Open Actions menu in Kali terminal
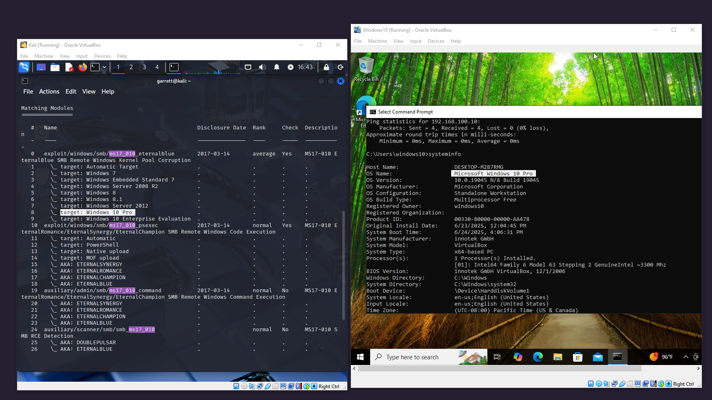Image resolution: width=712 pixels, height=400 pixels. tap(49, 92)
